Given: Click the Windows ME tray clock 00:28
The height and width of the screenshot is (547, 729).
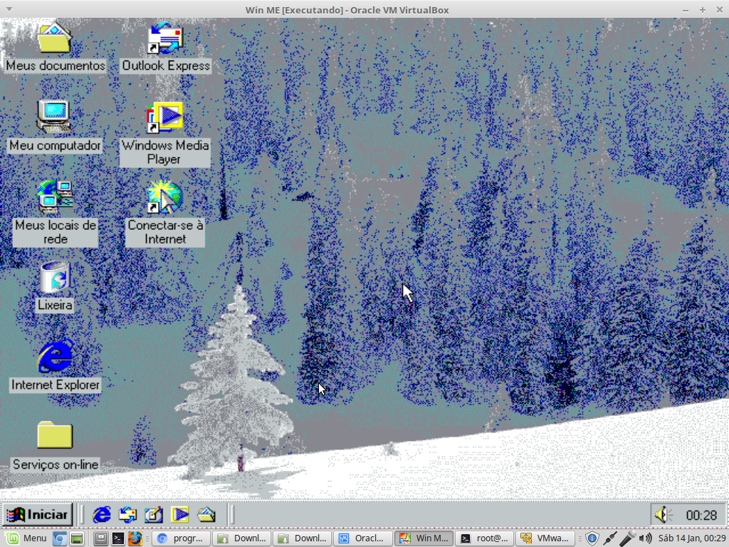Looking at the screenshot, I should [701, 516].
